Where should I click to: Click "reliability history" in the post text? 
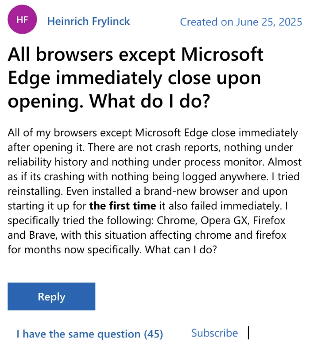[47, 162]
